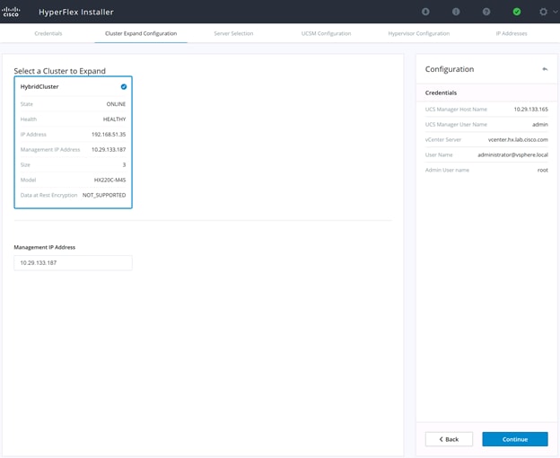The height and width of the screenshot is (458, 560).
Task: Open the settings gear icon
Action: (543, 12)
